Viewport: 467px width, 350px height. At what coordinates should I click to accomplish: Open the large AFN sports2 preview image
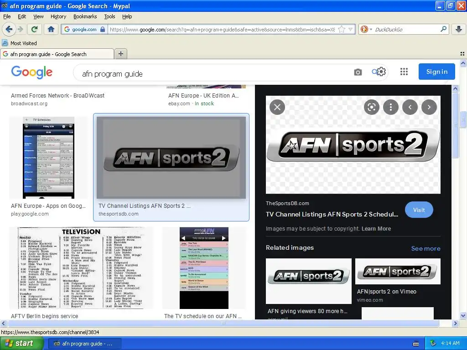(x=353, y=144)
